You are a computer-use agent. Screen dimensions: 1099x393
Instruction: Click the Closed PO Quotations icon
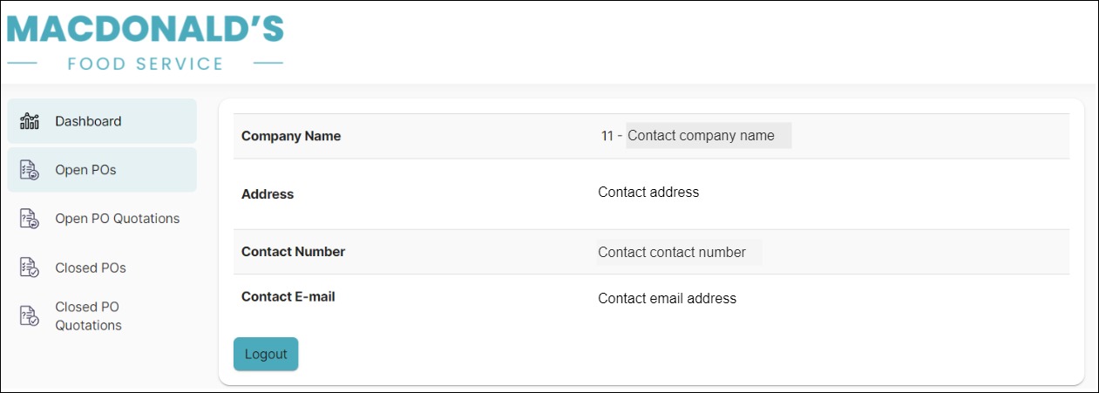pyautogui.click(x=30, y=315)
